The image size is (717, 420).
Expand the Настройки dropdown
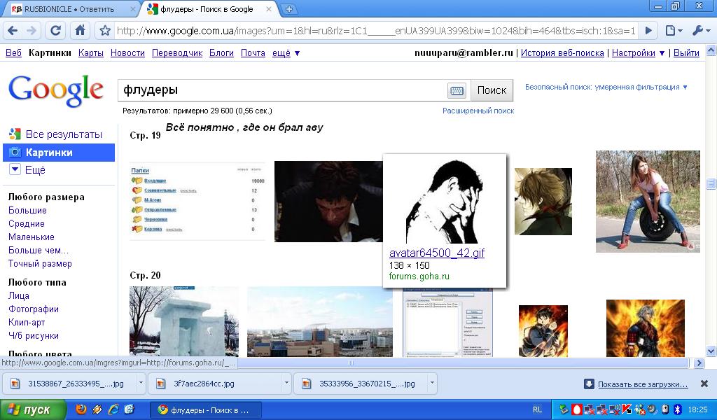pyautogui.click(x=638, y=53)
